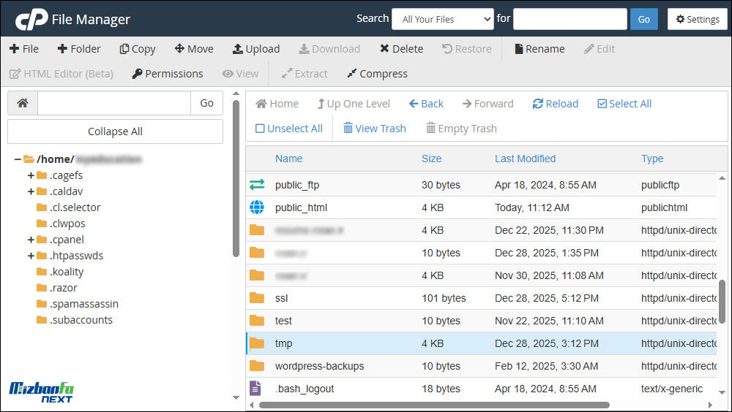
Task: Click the Unselect All checkbox
Action: coord(260,129)
